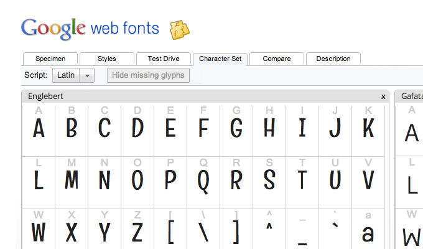This screenshot has width=423, height=249.
Task: Select the underscore glyph cell
Action: point(302,229)
